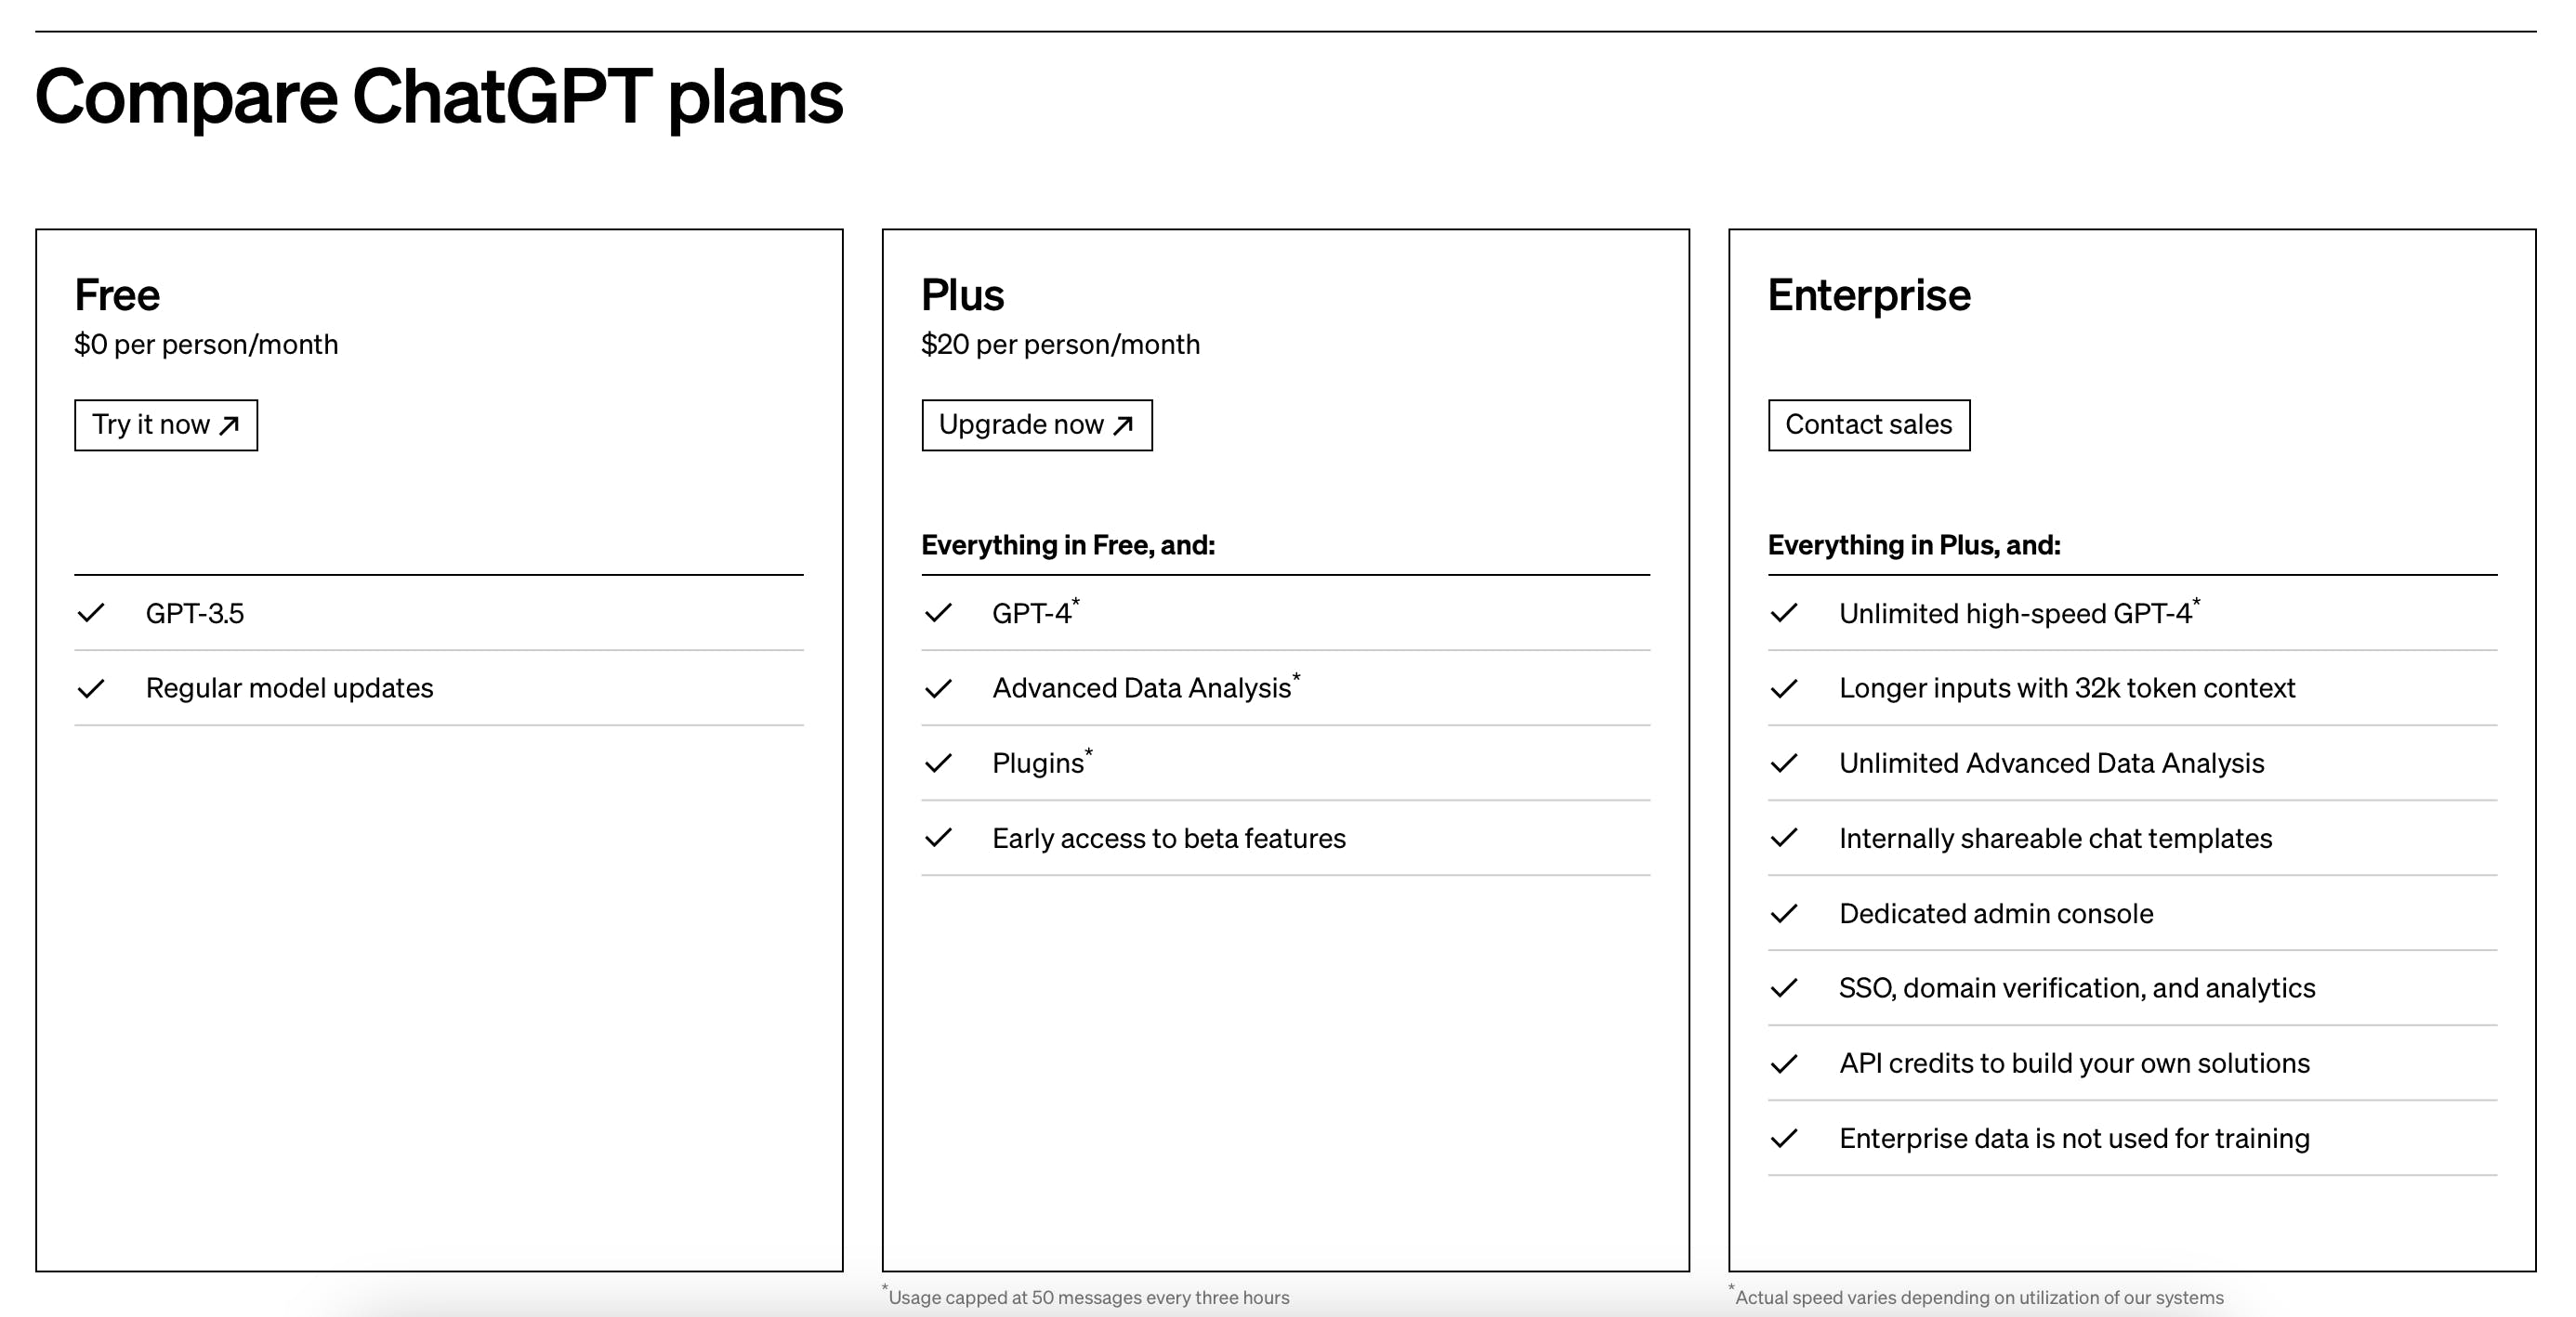2576x1317 pixels.
Task: Click the checkmark beside Advanced Data Analysis
Action: click(938, 688)
